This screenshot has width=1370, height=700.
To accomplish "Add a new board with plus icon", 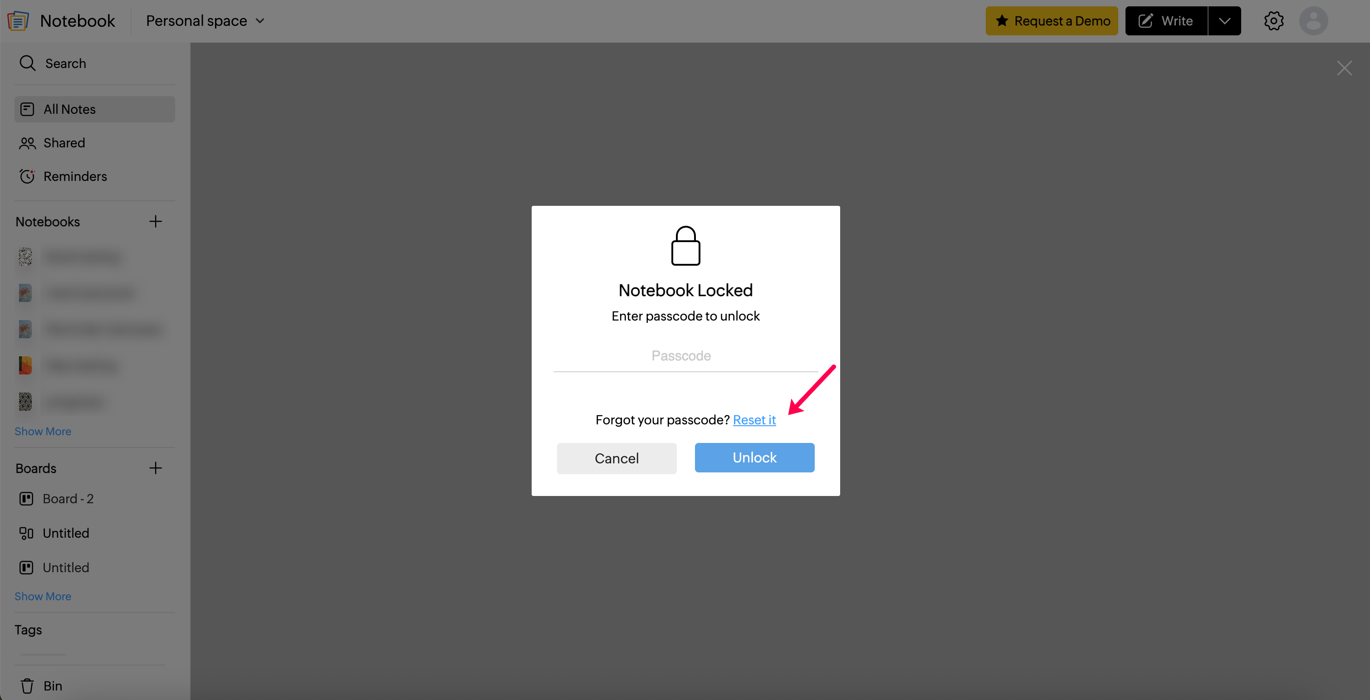I will point(155,468).
